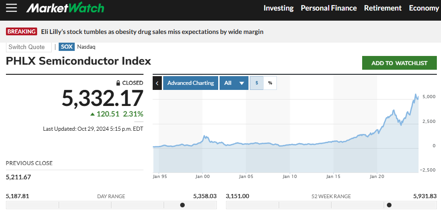Click the day range slider marker
The width and height of the screenshot is (441, 211).
[182, 205]
